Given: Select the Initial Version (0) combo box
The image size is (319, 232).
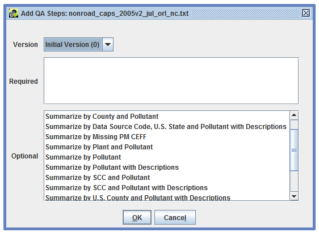Looking at the screenshot, I should [x=78, y=44].
